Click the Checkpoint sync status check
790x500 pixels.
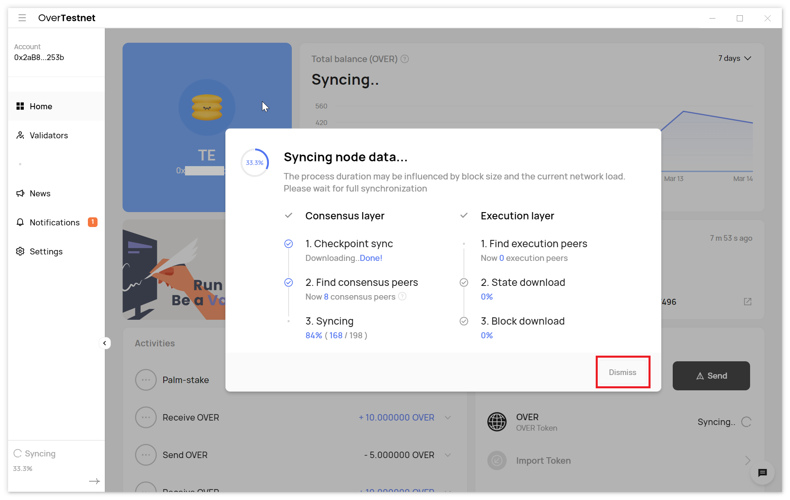[x=289, y=244]
